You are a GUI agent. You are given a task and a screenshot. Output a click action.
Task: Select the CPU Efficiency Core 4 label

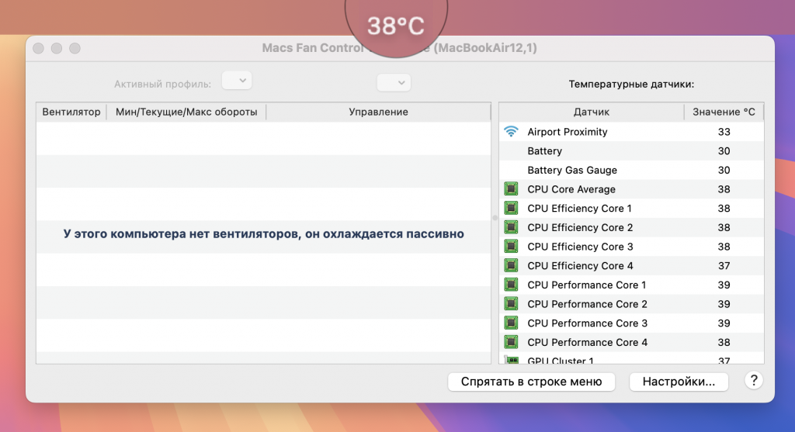point(580,266)
